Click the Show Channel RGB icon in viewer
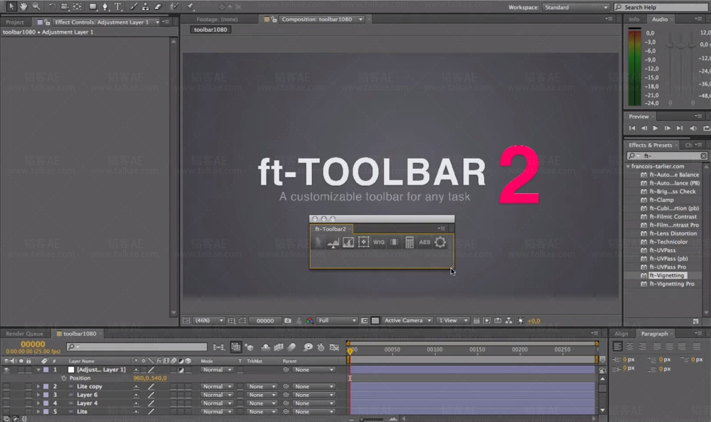This screenshot has height=422, width=711. coord(310,320)
